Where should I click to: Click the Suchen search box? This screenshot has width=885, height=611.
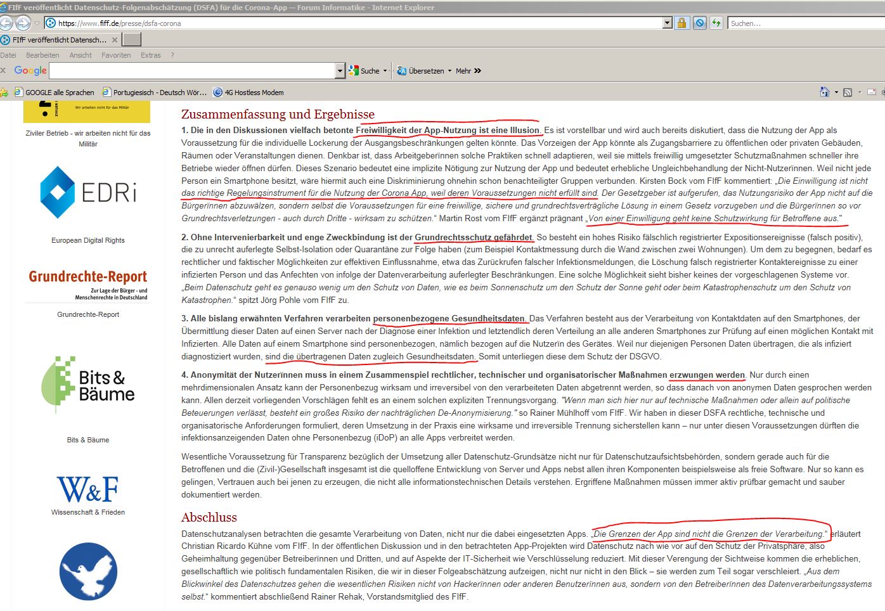(806, 23)
